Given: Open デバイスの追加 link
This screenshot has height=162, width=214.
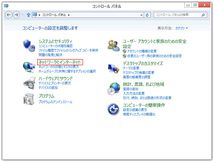Looking at the screenshot, I should pyautogui.click(x=48, y=87).
